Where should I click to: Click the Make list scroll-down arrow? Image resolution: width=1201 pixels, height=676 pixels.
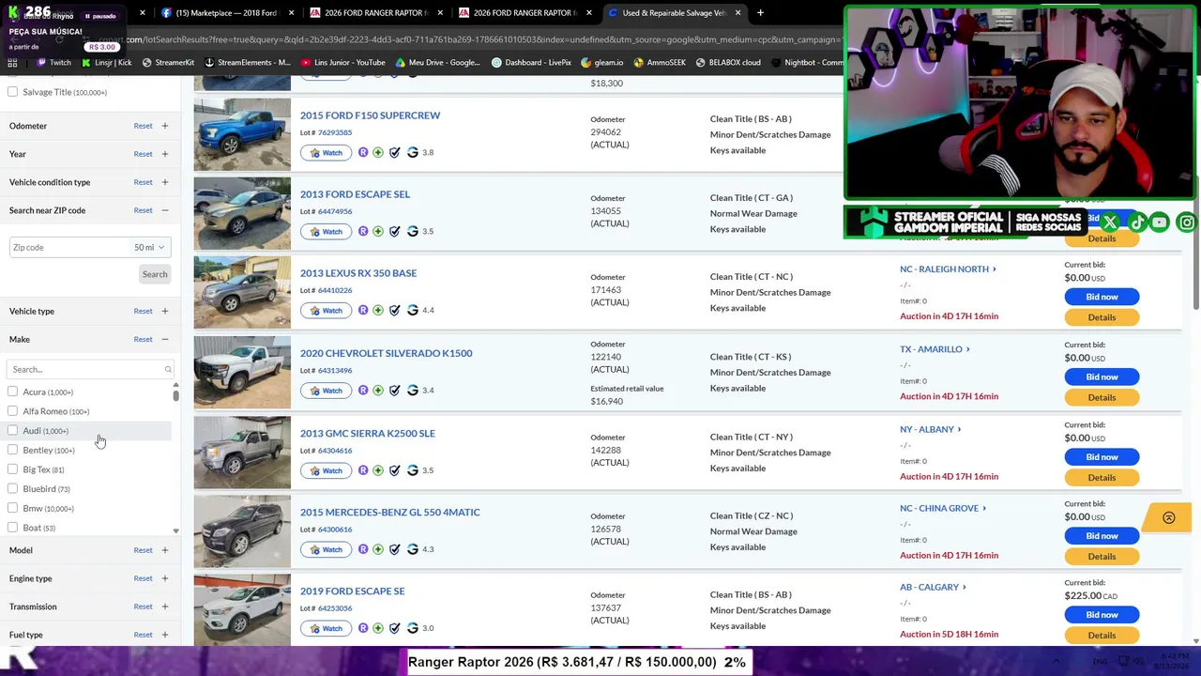[x=175, y=531]
